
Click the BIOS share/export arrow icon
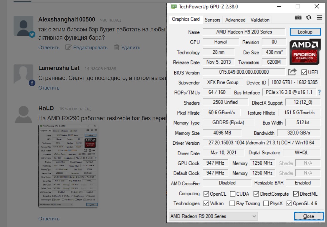coord(292,72)
